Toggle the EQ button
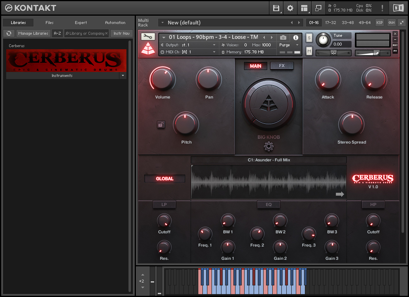The width and height of the screenshot is (409, 297). [x=269, y=204]
